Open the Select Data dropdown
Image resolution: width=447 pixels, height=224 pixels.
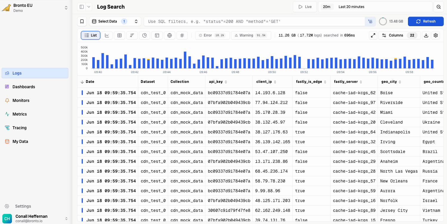coord(115,21)
